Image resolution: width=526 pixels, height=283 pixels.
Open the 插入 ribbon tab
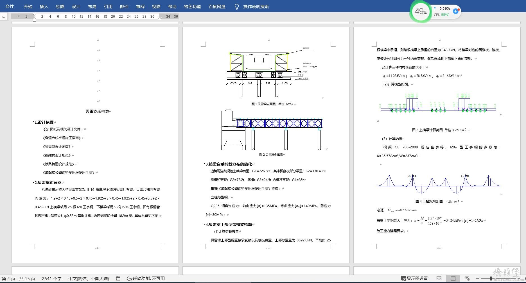[x=44, y=6]
